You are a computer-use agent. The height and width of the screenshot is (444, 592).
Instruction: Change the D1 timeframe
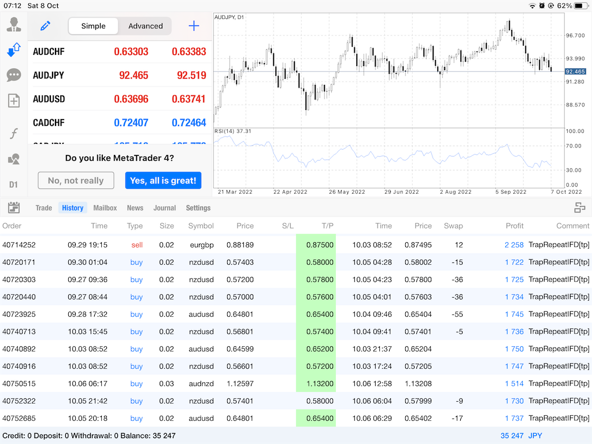pyautogui.click(x=14, y=184)
